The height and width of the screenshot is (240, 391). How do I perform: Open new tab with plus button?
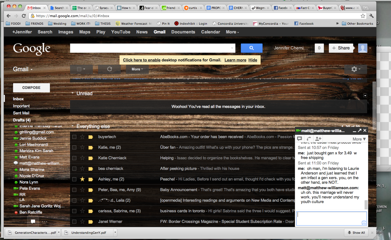[x=365, y=8]
